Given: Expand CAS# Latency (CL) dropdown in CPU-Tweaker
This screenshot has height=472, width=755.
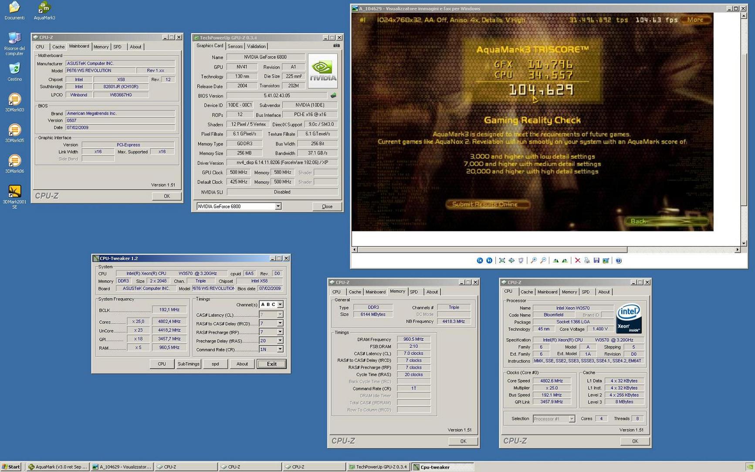Looking at the screenshot, I should [x=280, y=315].
